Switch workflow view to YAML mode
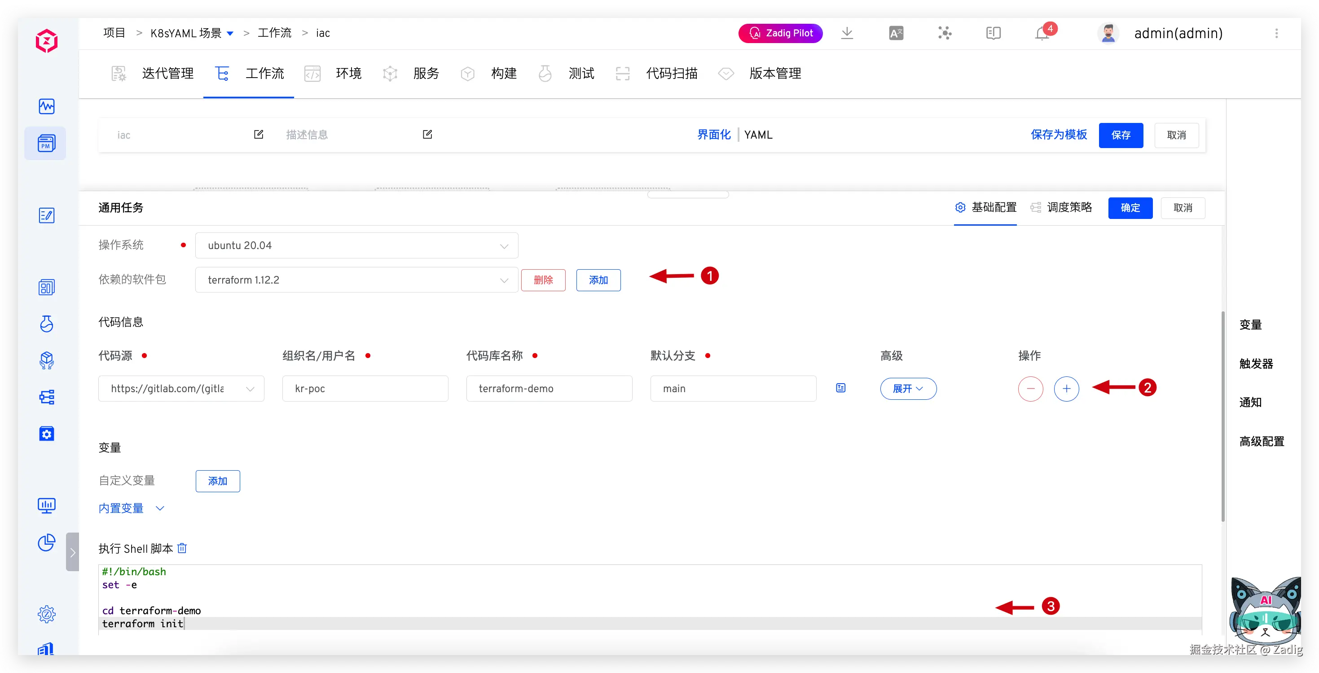1319x673 pixels. tap(758, 135)
